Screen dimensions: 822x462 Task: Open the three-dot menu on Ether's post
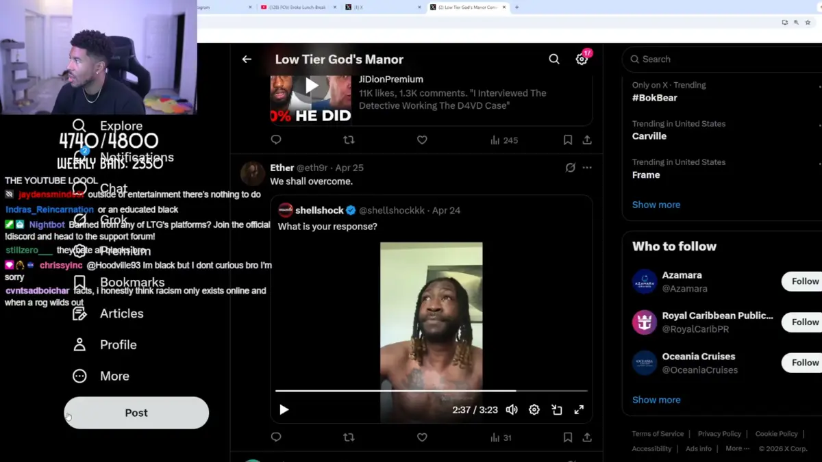pos(587,168)
